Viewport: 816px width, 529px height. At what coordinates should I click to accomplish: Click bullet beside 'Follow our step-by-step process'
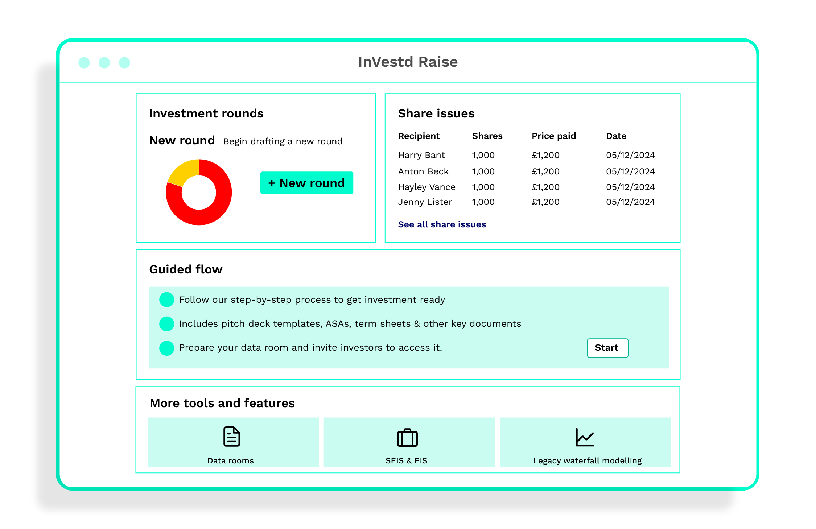pyautogui.click(x=167, y=299)
